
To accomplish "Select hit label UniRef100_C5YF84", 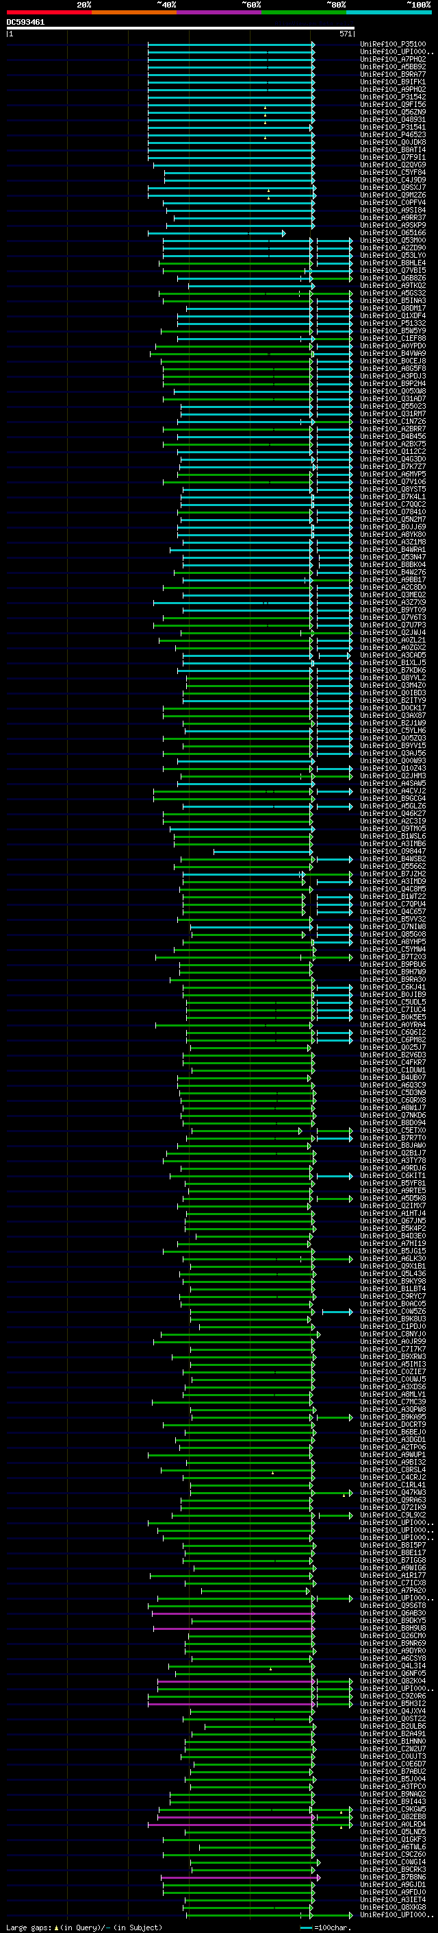I will [x=392, y=173].
